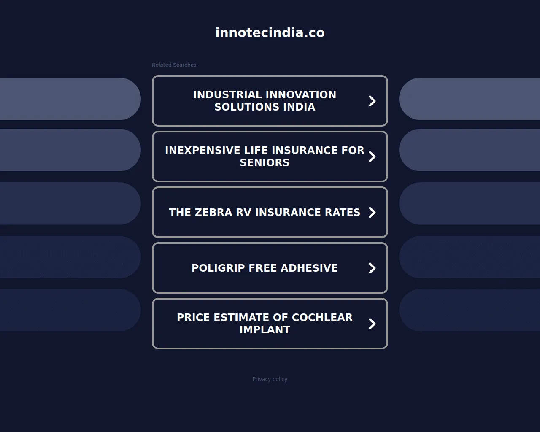Viewport: 540px width, 432px height.
Task: Click the innotecindia.co page title
Action: [x=270, y=33]
